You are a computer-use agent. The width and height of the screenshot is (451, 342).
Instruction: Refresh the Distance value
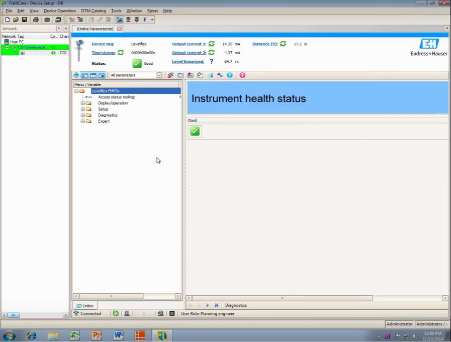(x=283, y=44)
